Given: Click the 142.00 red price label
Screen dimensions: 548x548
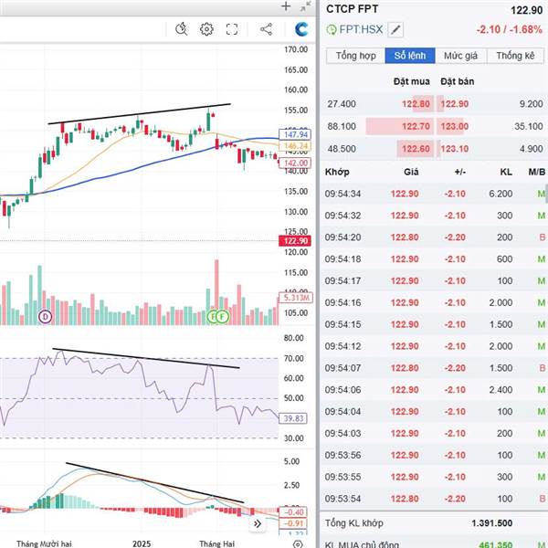Looking at the screenshot, I should pyautogui.click(x=295, y=163).
